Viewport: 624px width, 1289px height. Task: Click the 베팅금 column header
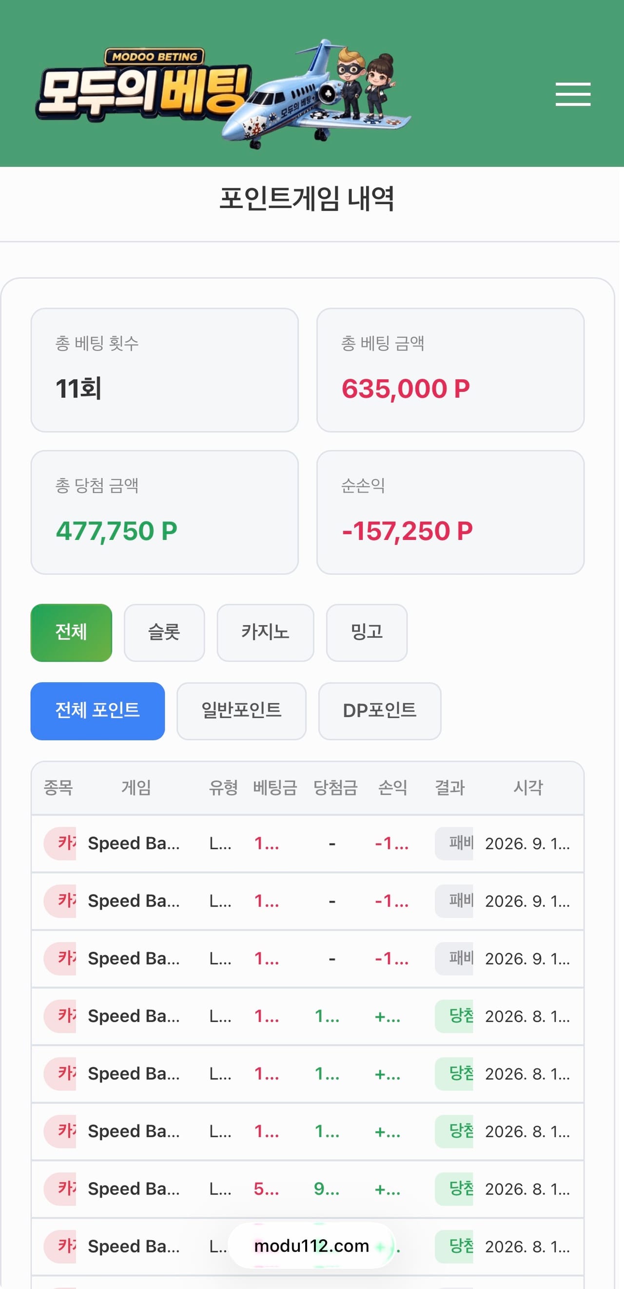[275, 788]
